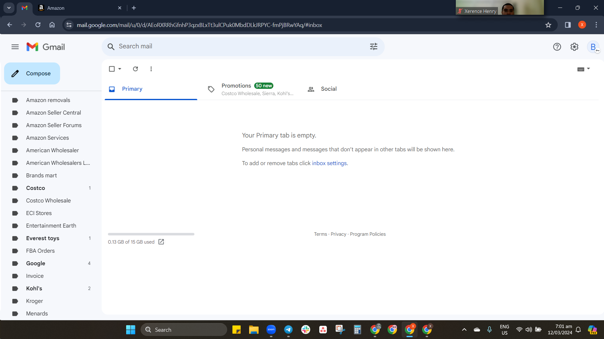Refresh the inbox
This screenshot has height=339, width=604.
[136, 69]
